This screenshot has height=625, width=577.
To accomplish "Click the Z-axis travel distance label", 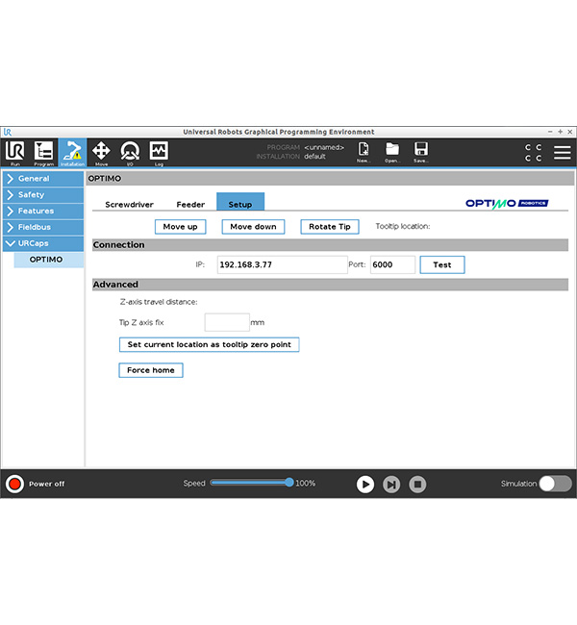I will coord(159,302).
